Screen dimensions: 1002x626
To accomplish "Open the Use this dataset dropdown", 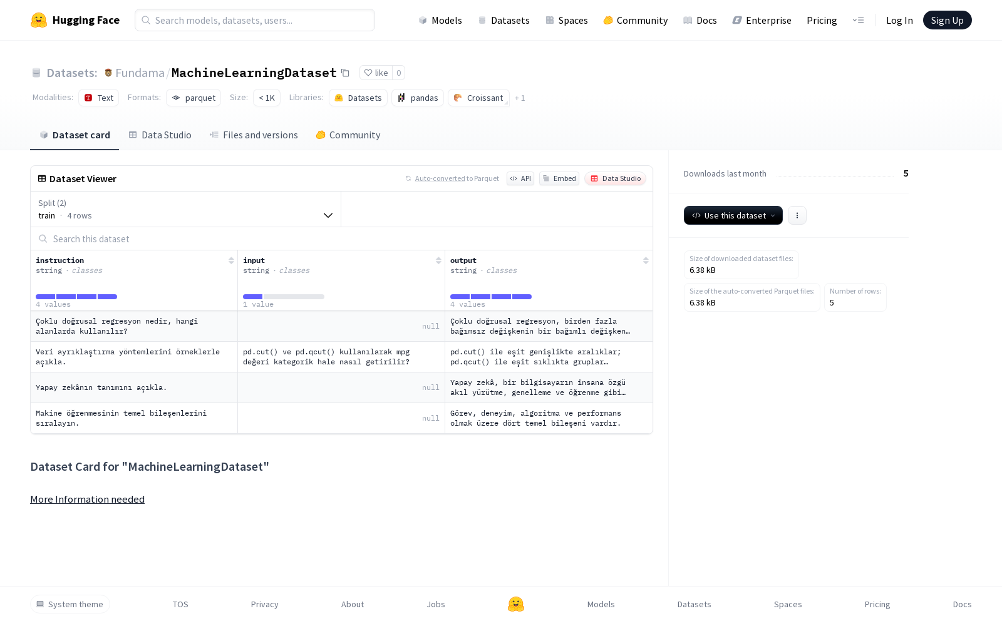I will click(x=733, y=215).
